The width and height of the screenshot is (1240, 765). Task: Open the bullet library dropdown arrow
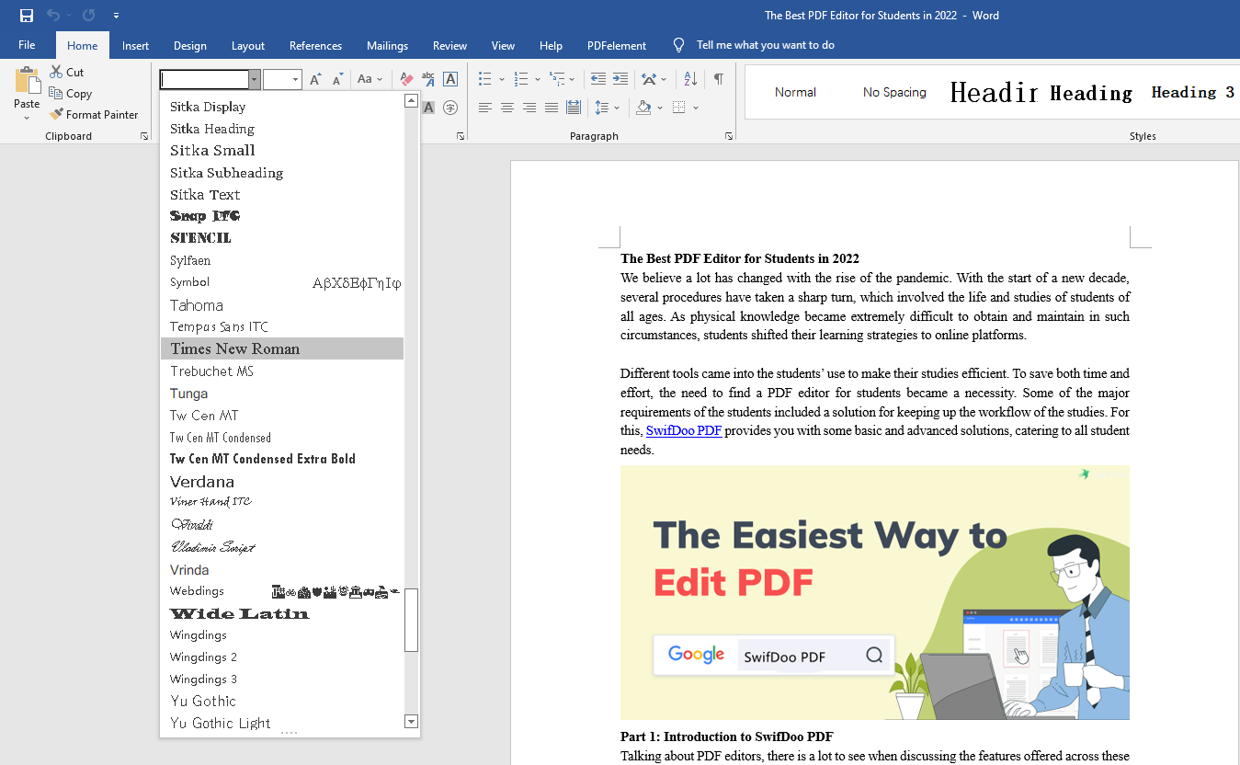coord(501,79)
